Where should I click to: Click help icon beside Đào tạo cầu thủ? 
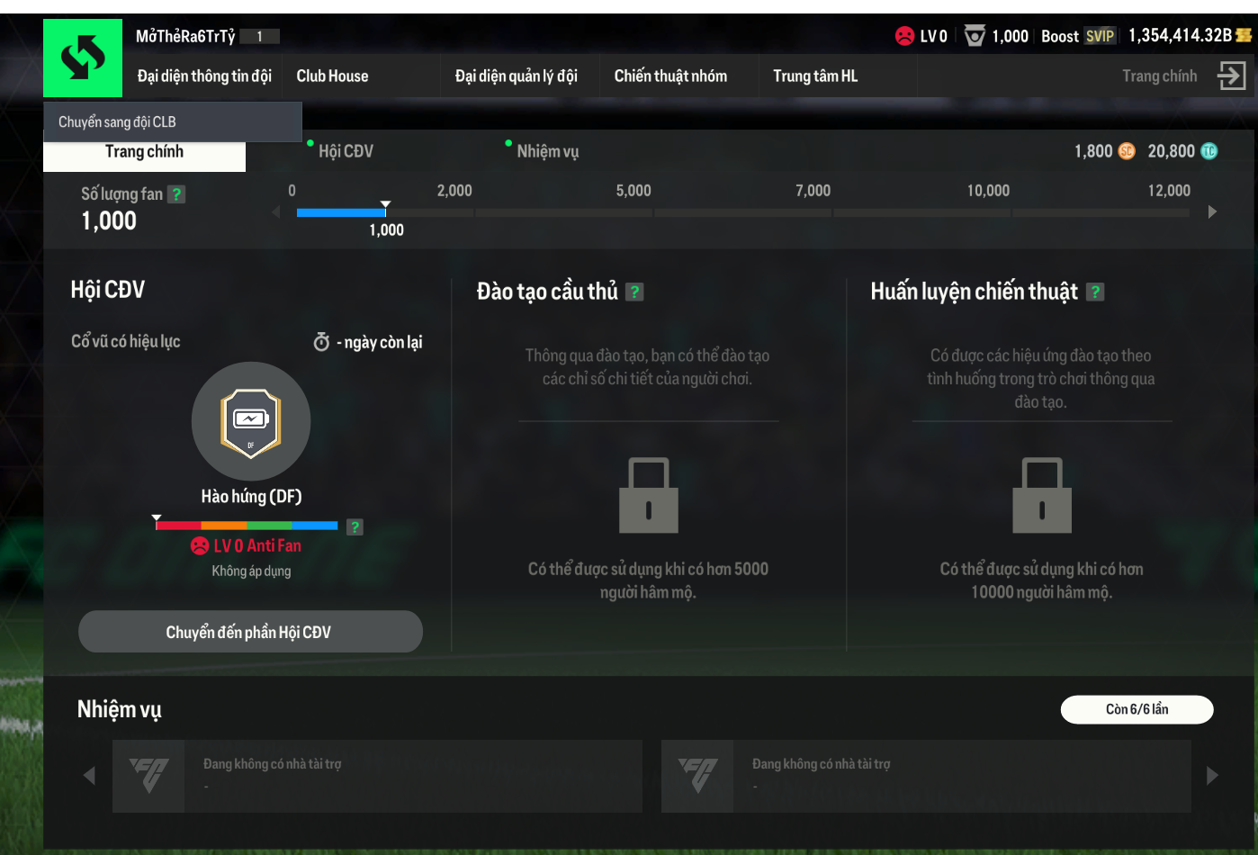(634, 292)
